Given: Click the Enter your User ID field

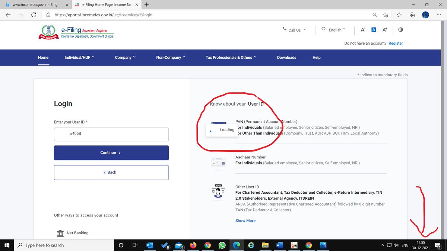Looking at the screenshot, I should tap(111, 134).
